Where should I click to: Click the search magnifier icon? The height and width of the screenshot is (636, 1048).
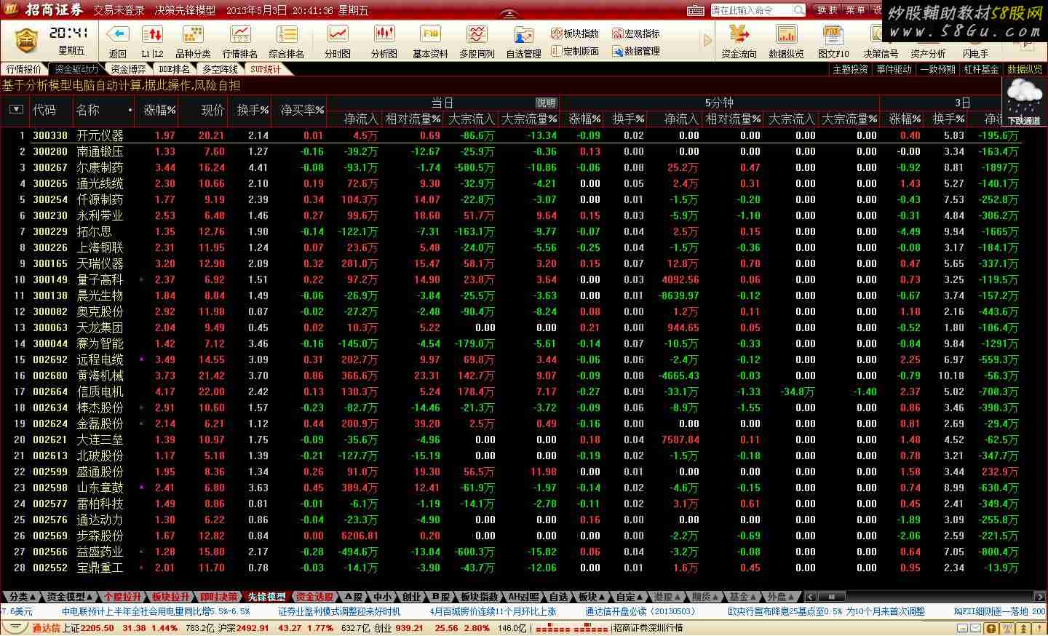pyautogui.click(x=798, y=10)
